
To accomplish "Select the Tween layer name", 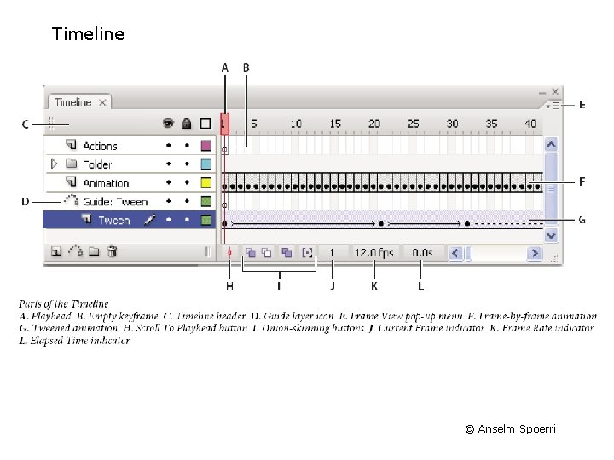I will 114,221.
